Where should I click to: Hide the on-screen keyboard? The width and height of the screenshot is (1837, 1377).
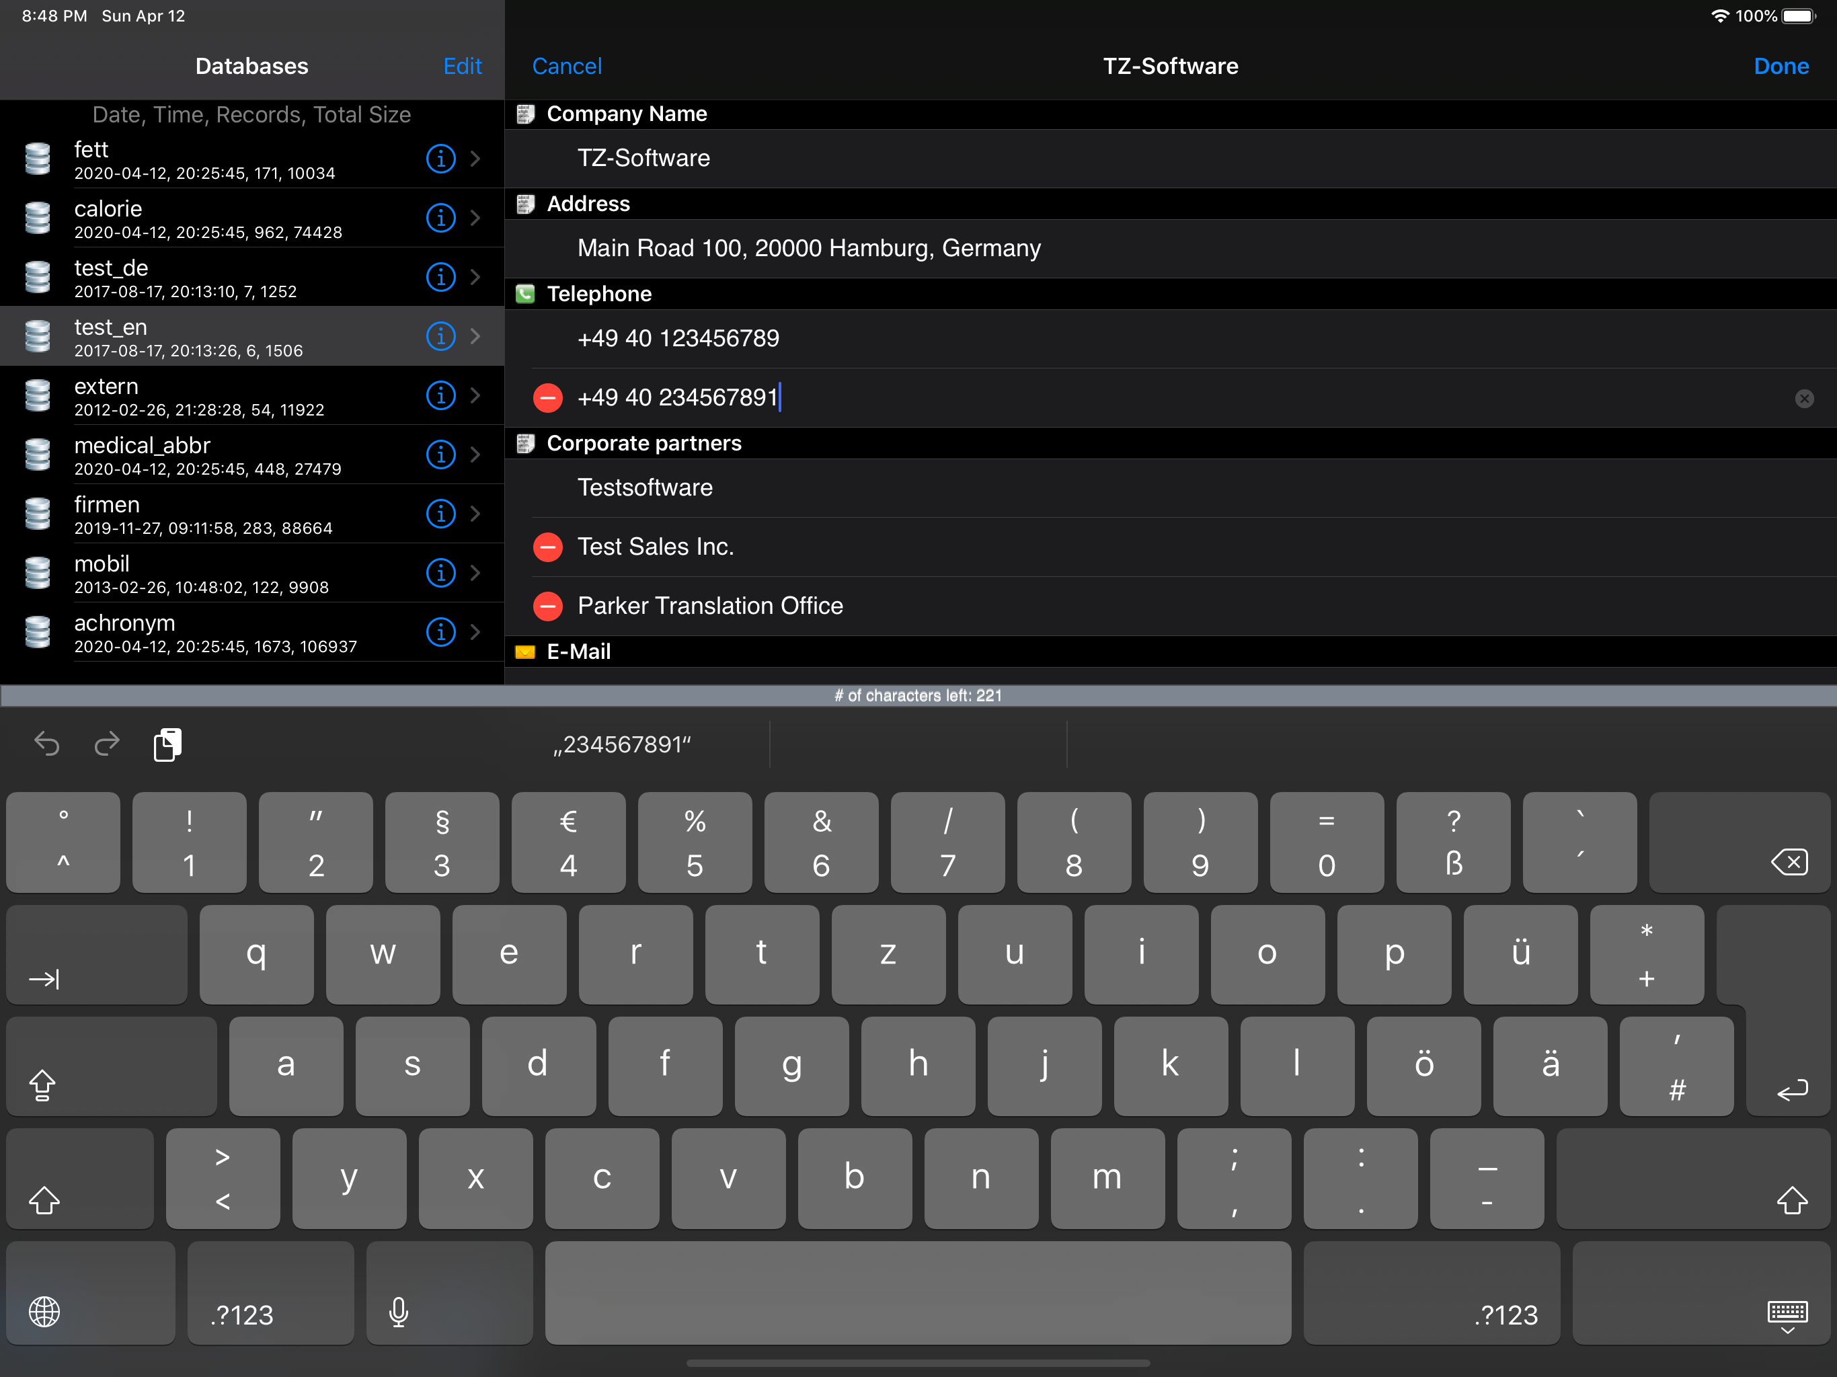click(1701, 1292)
